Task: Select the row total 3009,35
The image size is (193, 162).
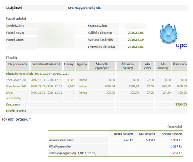Action: coord(181,86)
